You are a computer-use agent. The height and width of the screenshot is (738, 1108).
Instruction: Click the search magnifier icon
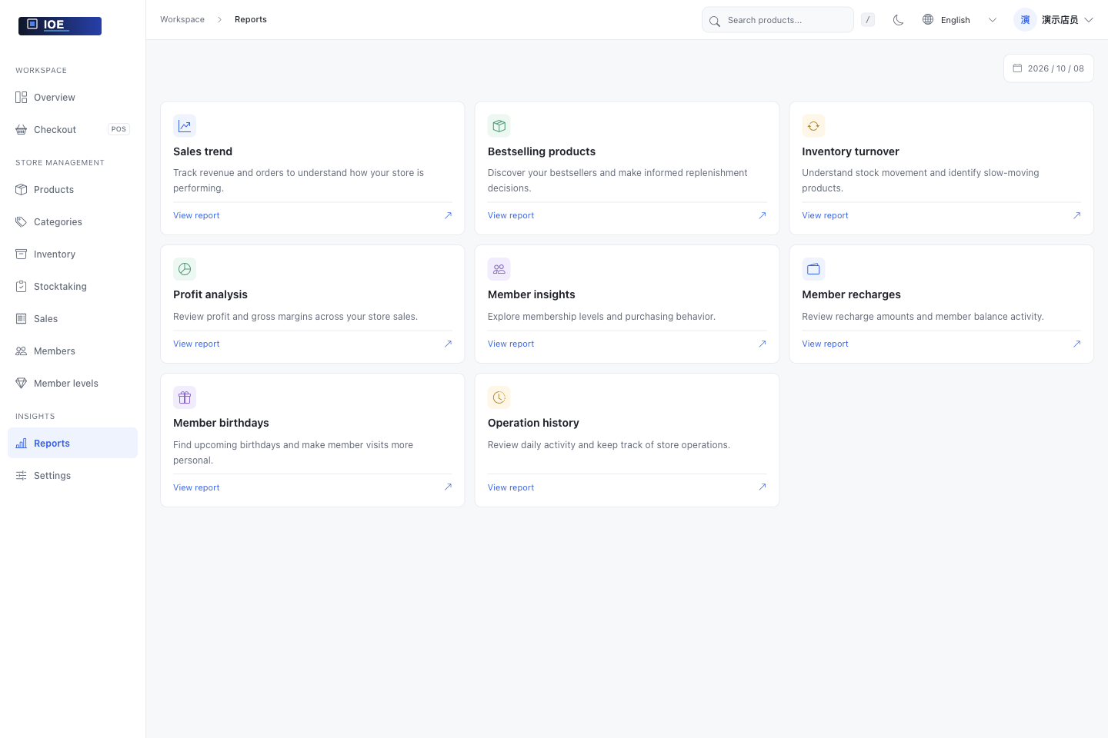tap(714, 21)
